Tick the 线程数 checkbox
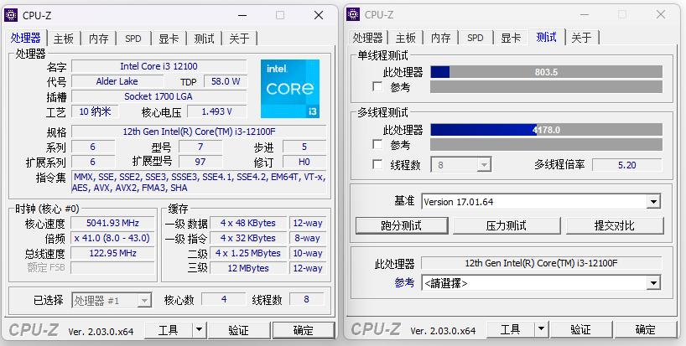Viewport: 686px width, 346px height. pyautogui.click(x=377, y=164)
